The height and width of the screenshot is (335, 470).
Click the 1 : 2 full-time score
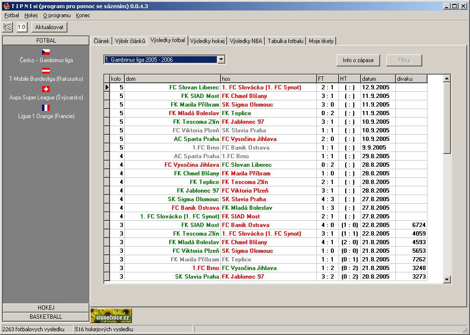pos(328,268)
